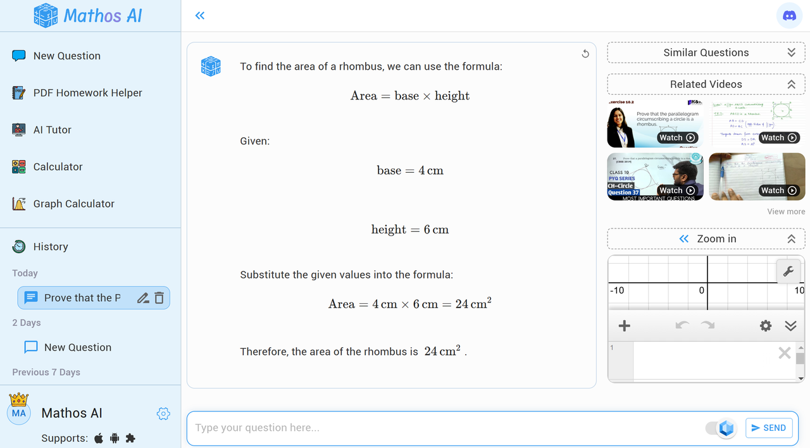Collapse the Related Videos section
The width and height of the screenshot is (810, 448).
[x=791, y=84]
